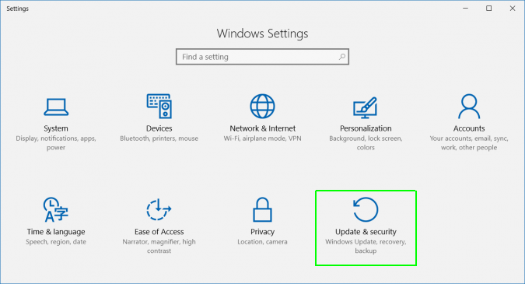Screen dimensions: 525x284
Task: Click the magnifier search icon
Action: [342, 57]
